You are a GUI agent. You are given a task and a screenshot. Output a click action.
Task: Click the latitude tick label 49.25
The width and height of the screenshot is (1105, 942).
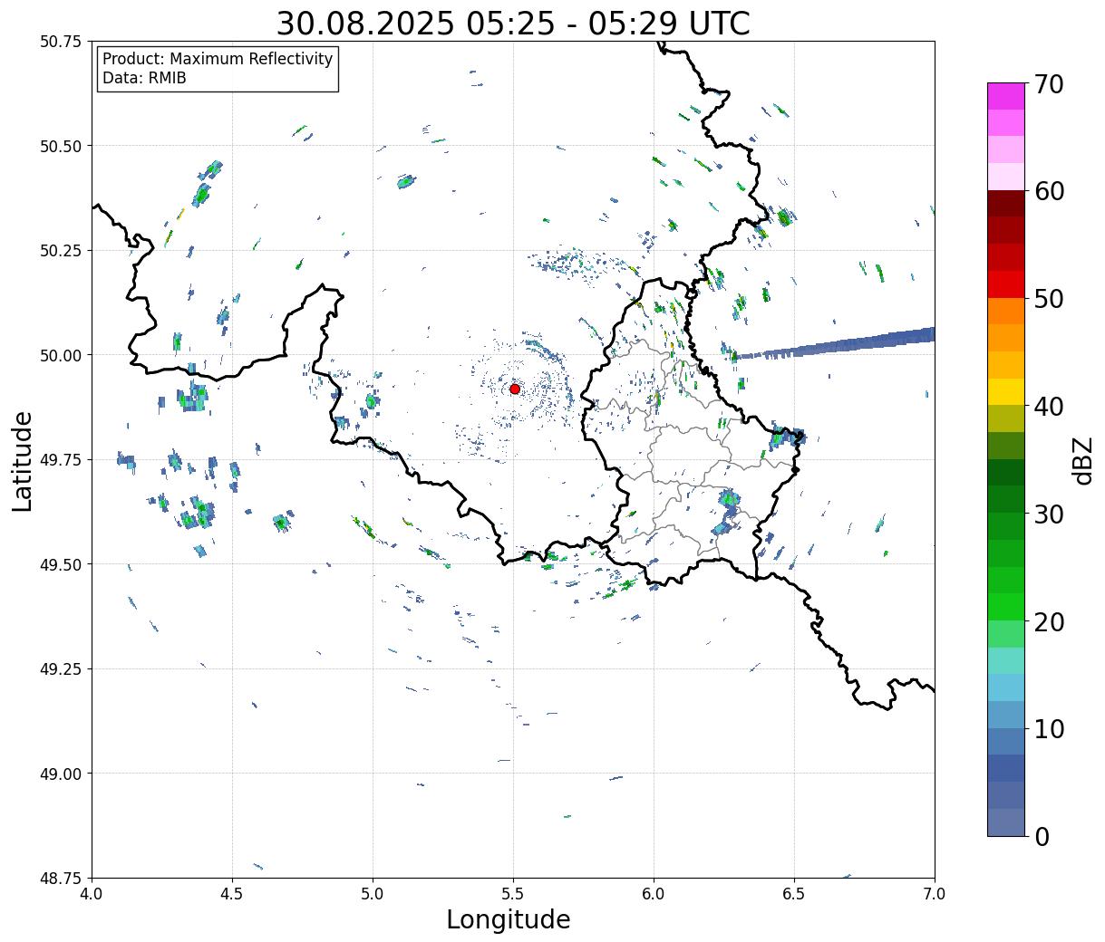(61, 669)
